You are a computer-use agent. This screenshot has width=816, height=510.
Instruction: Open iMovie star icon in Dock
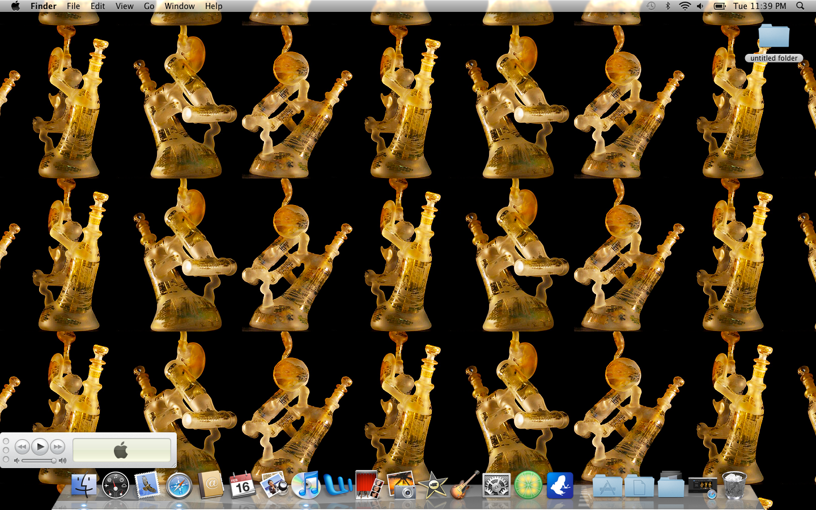tap(433, 486)
